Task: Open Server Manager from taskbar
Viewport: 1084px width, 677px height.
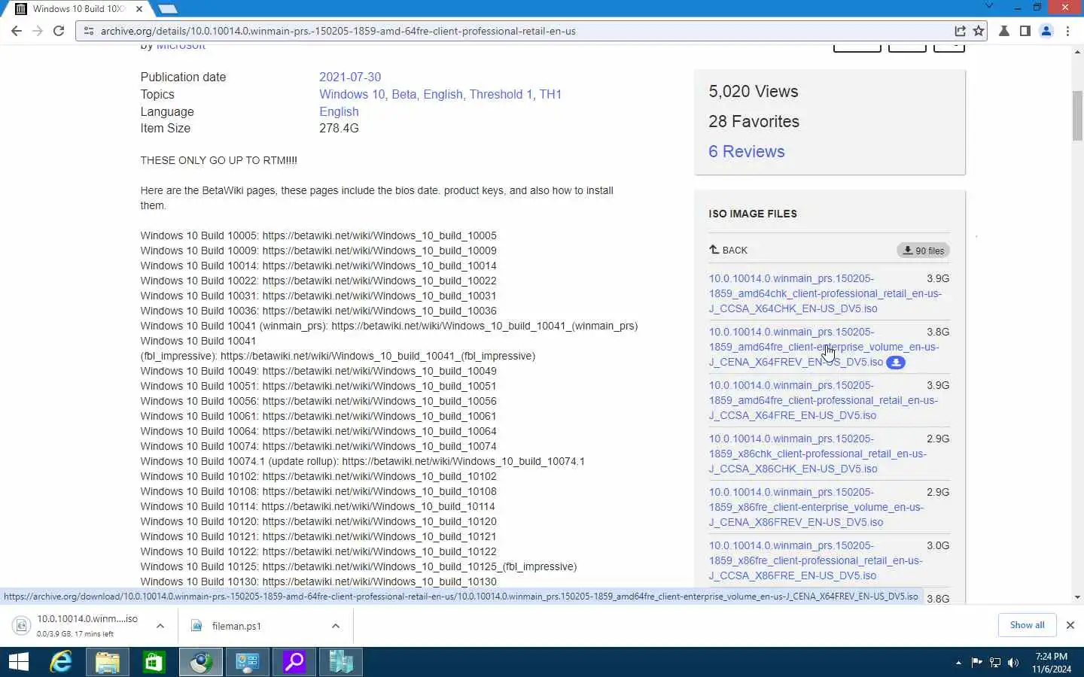Action: pos(341,662)
